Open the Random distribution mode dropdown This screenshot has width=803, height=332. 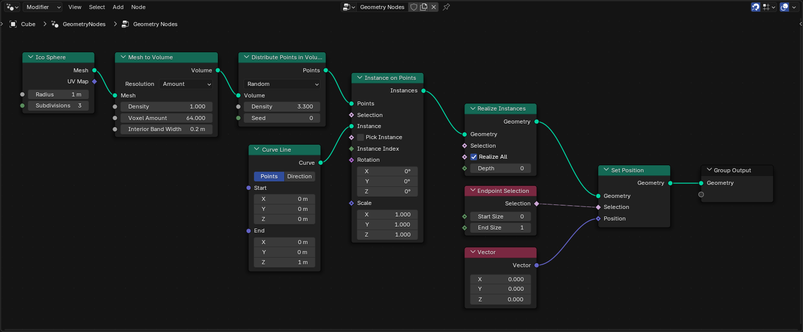[282, 84]
